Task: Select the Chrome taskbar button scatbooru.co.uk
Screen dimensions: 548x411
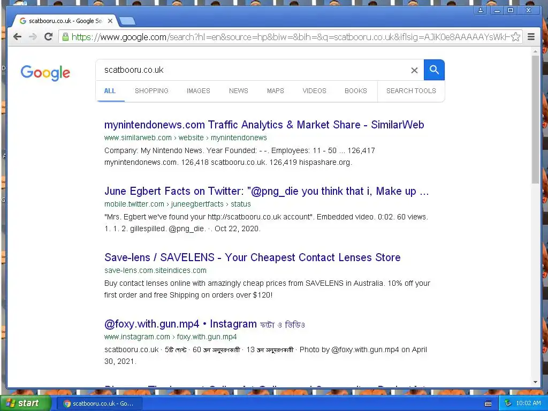Action: point(99,404)
